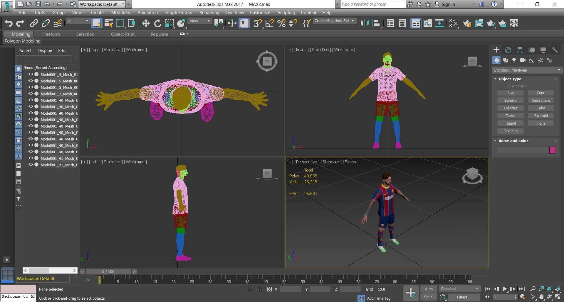The image size is (564, 302).
Task: Click Sign In link
Action: [448, 4]
